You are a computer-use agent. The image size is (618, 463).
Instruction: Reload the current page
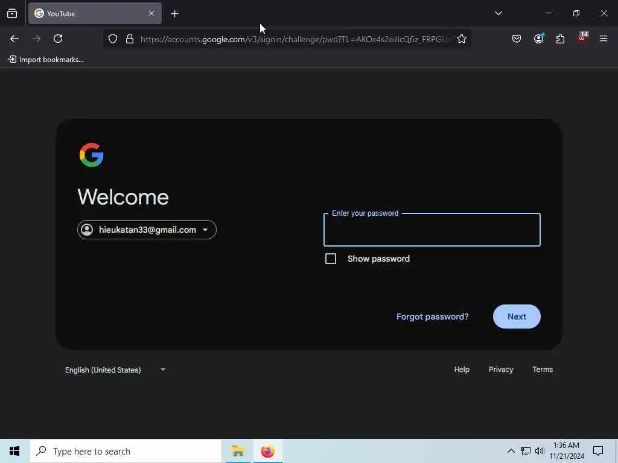pyautogui.click(x=58, y=39)
